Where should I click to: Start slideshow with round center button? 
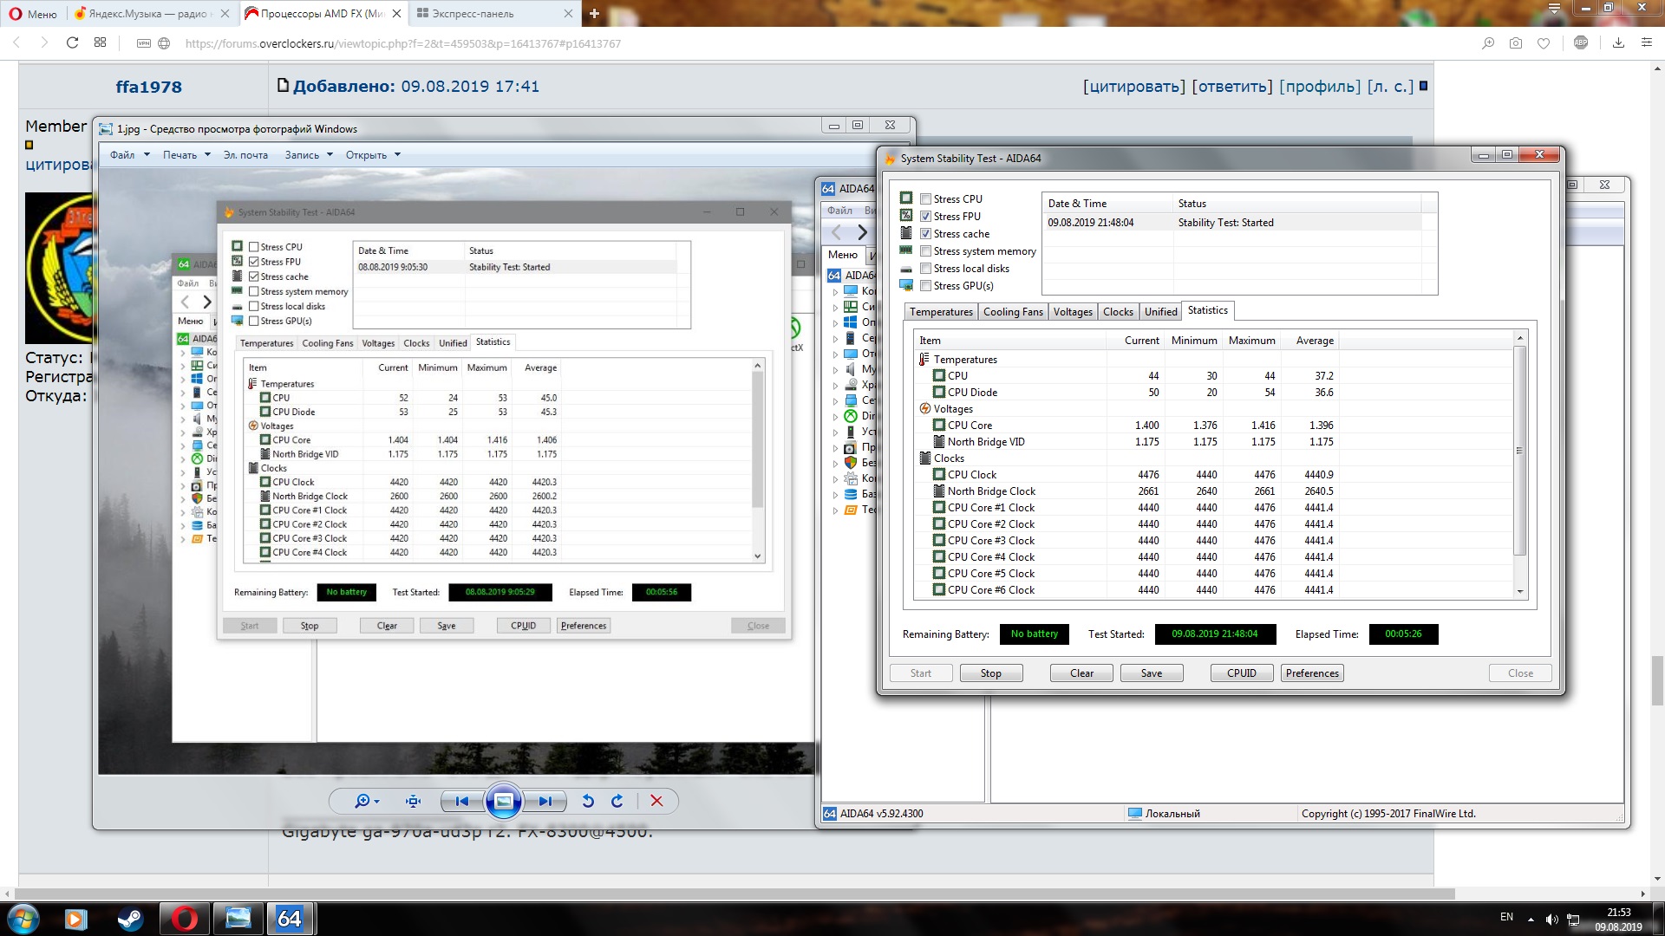(503, 802)
